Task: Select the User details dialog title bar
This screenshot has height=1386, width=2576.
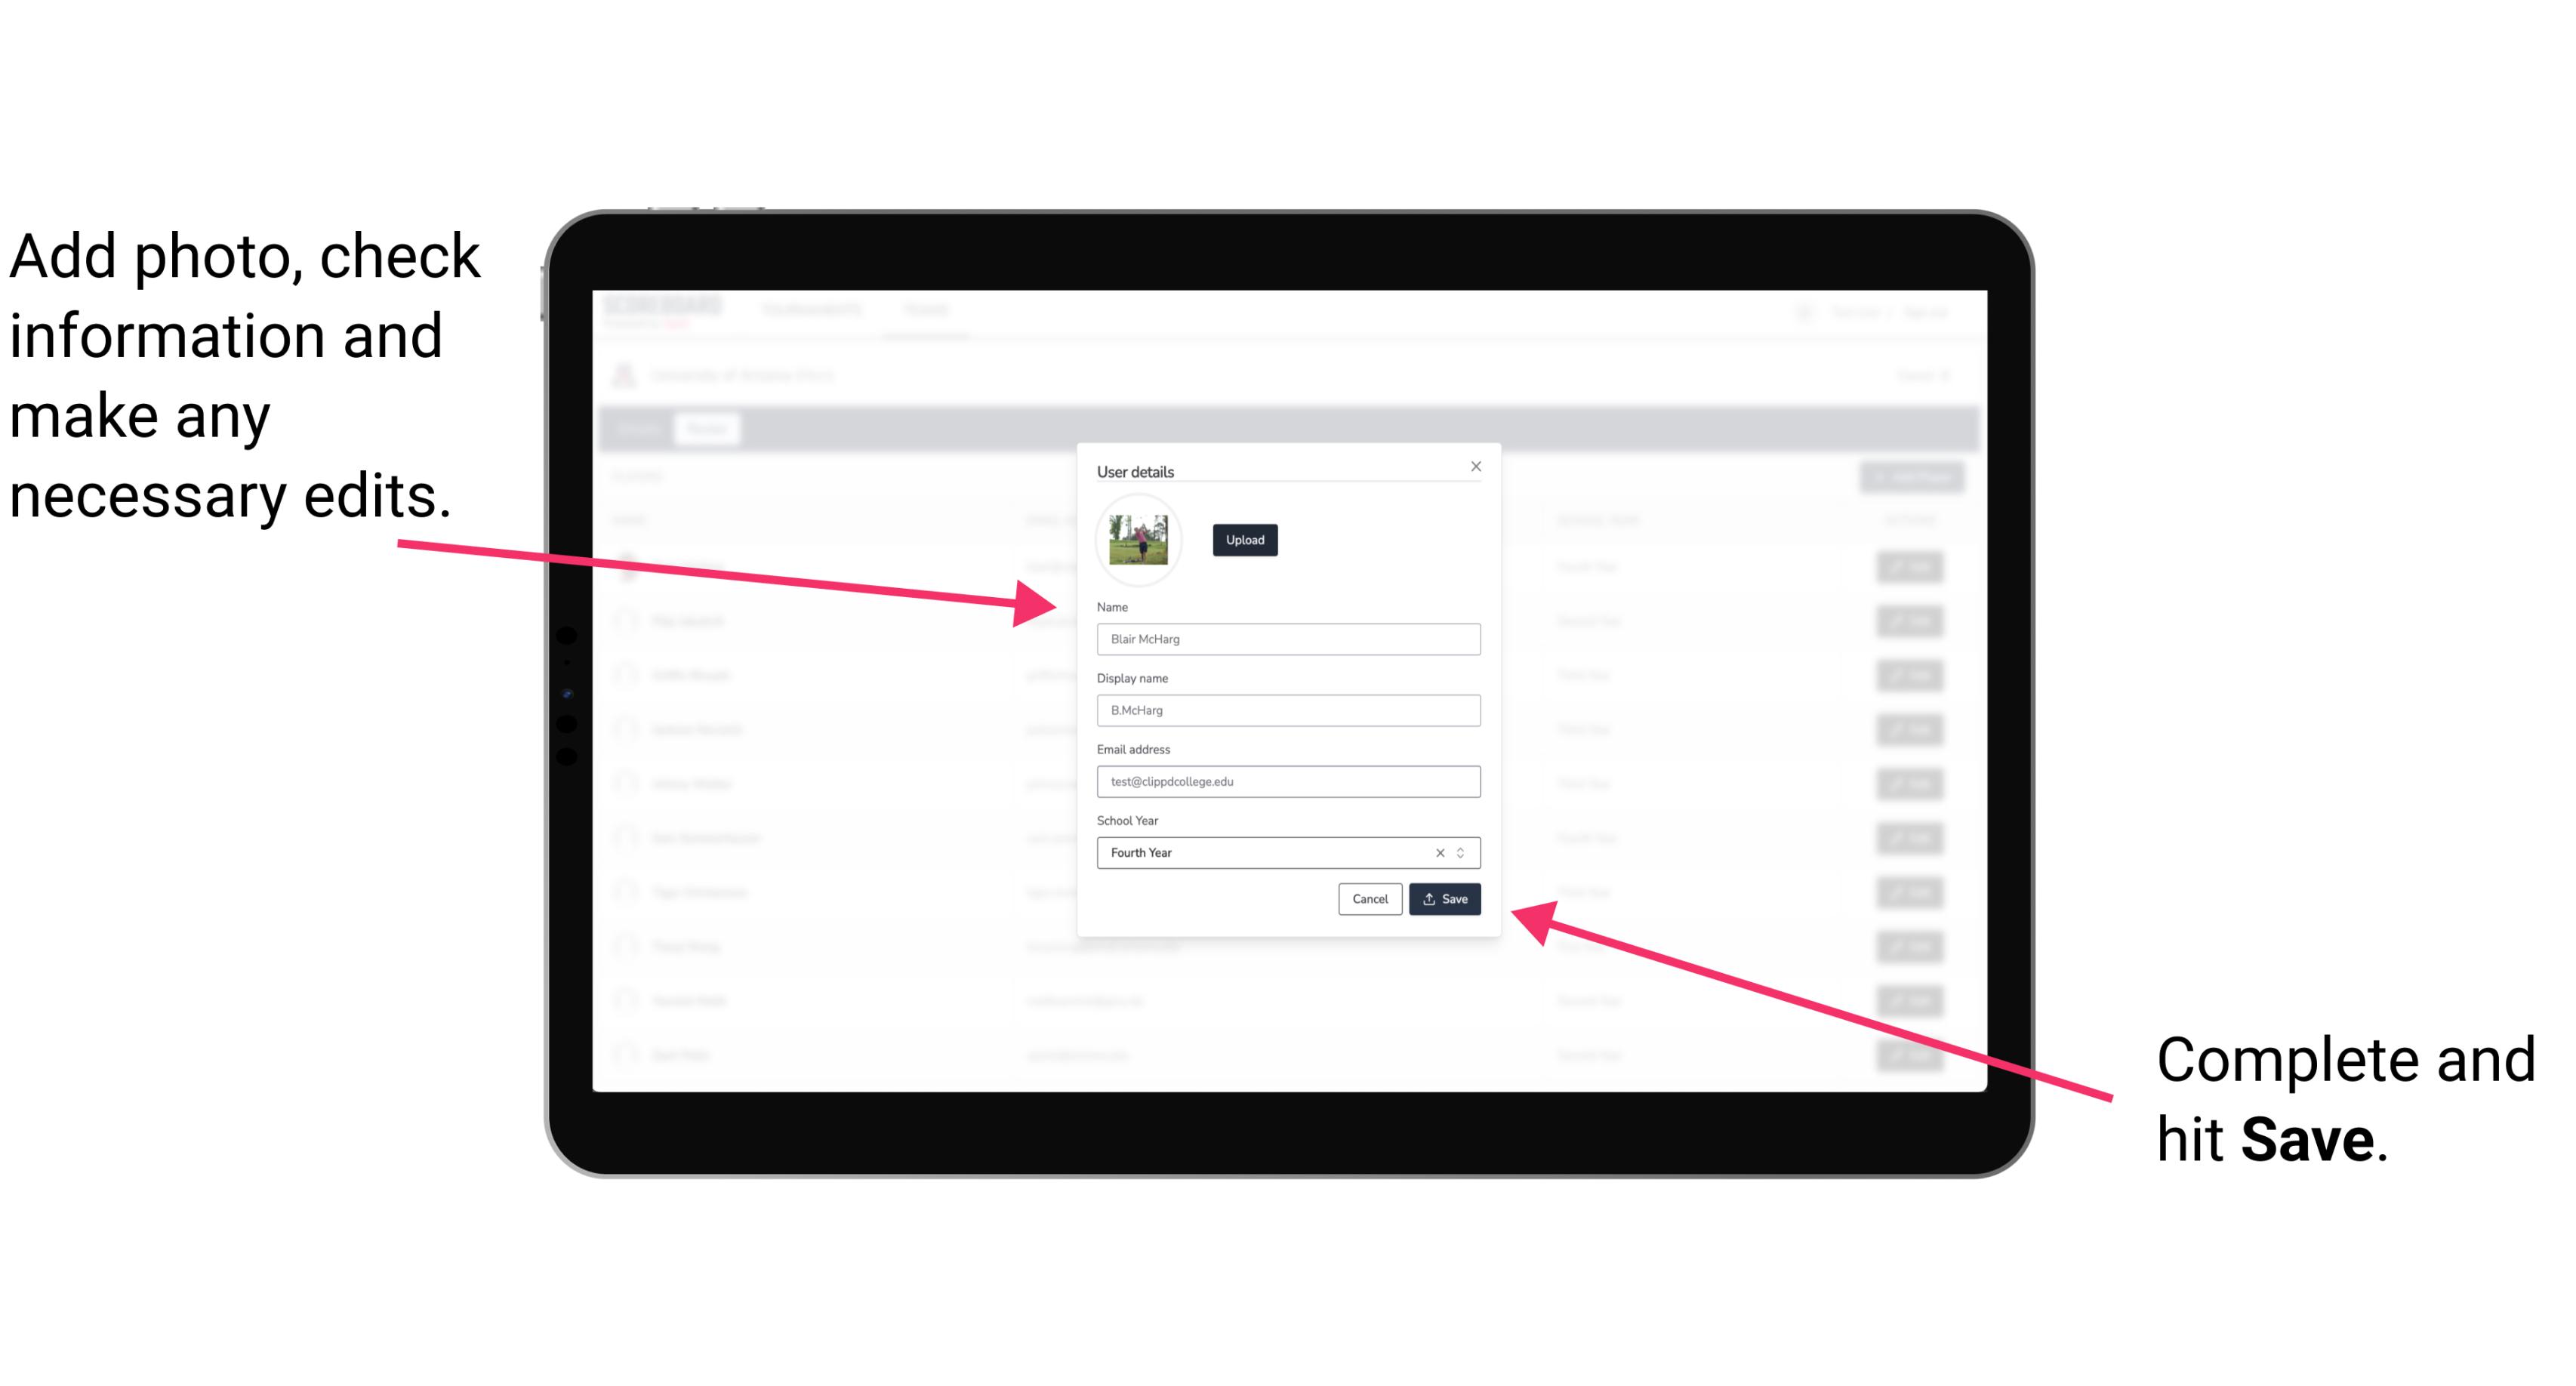Action: click(x=1289, y=470)
